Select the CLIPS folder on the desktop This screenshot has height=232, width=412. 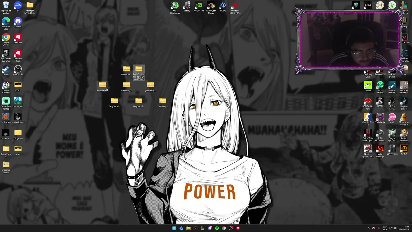click(x=18, y=86)
